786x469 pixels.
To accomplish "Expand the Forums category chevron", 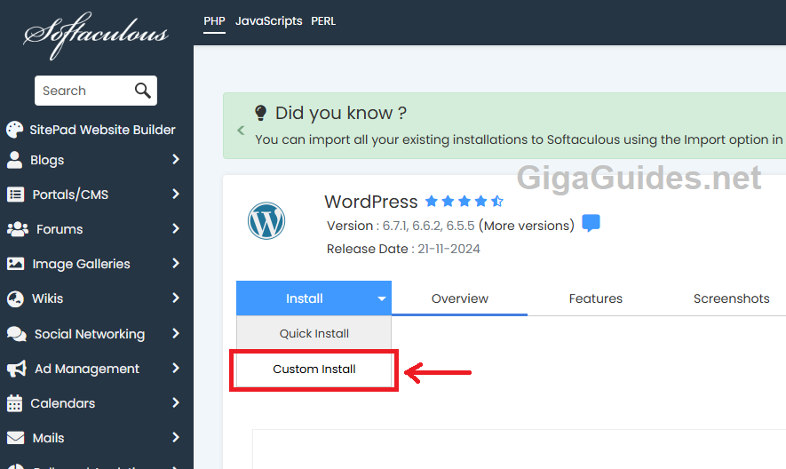I will (176, 229).
